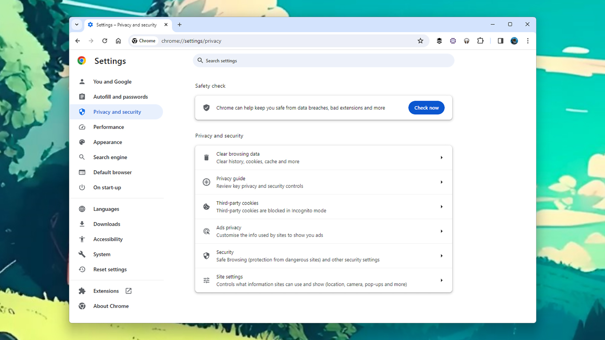Click the safety check shield icon
Viewport: 605px width, 340px height.
pyautogui.click(x=206, y=108)
